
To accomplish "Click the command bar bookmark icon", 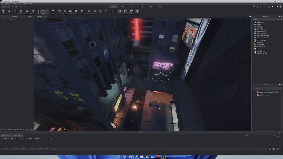I will (270, 149).
